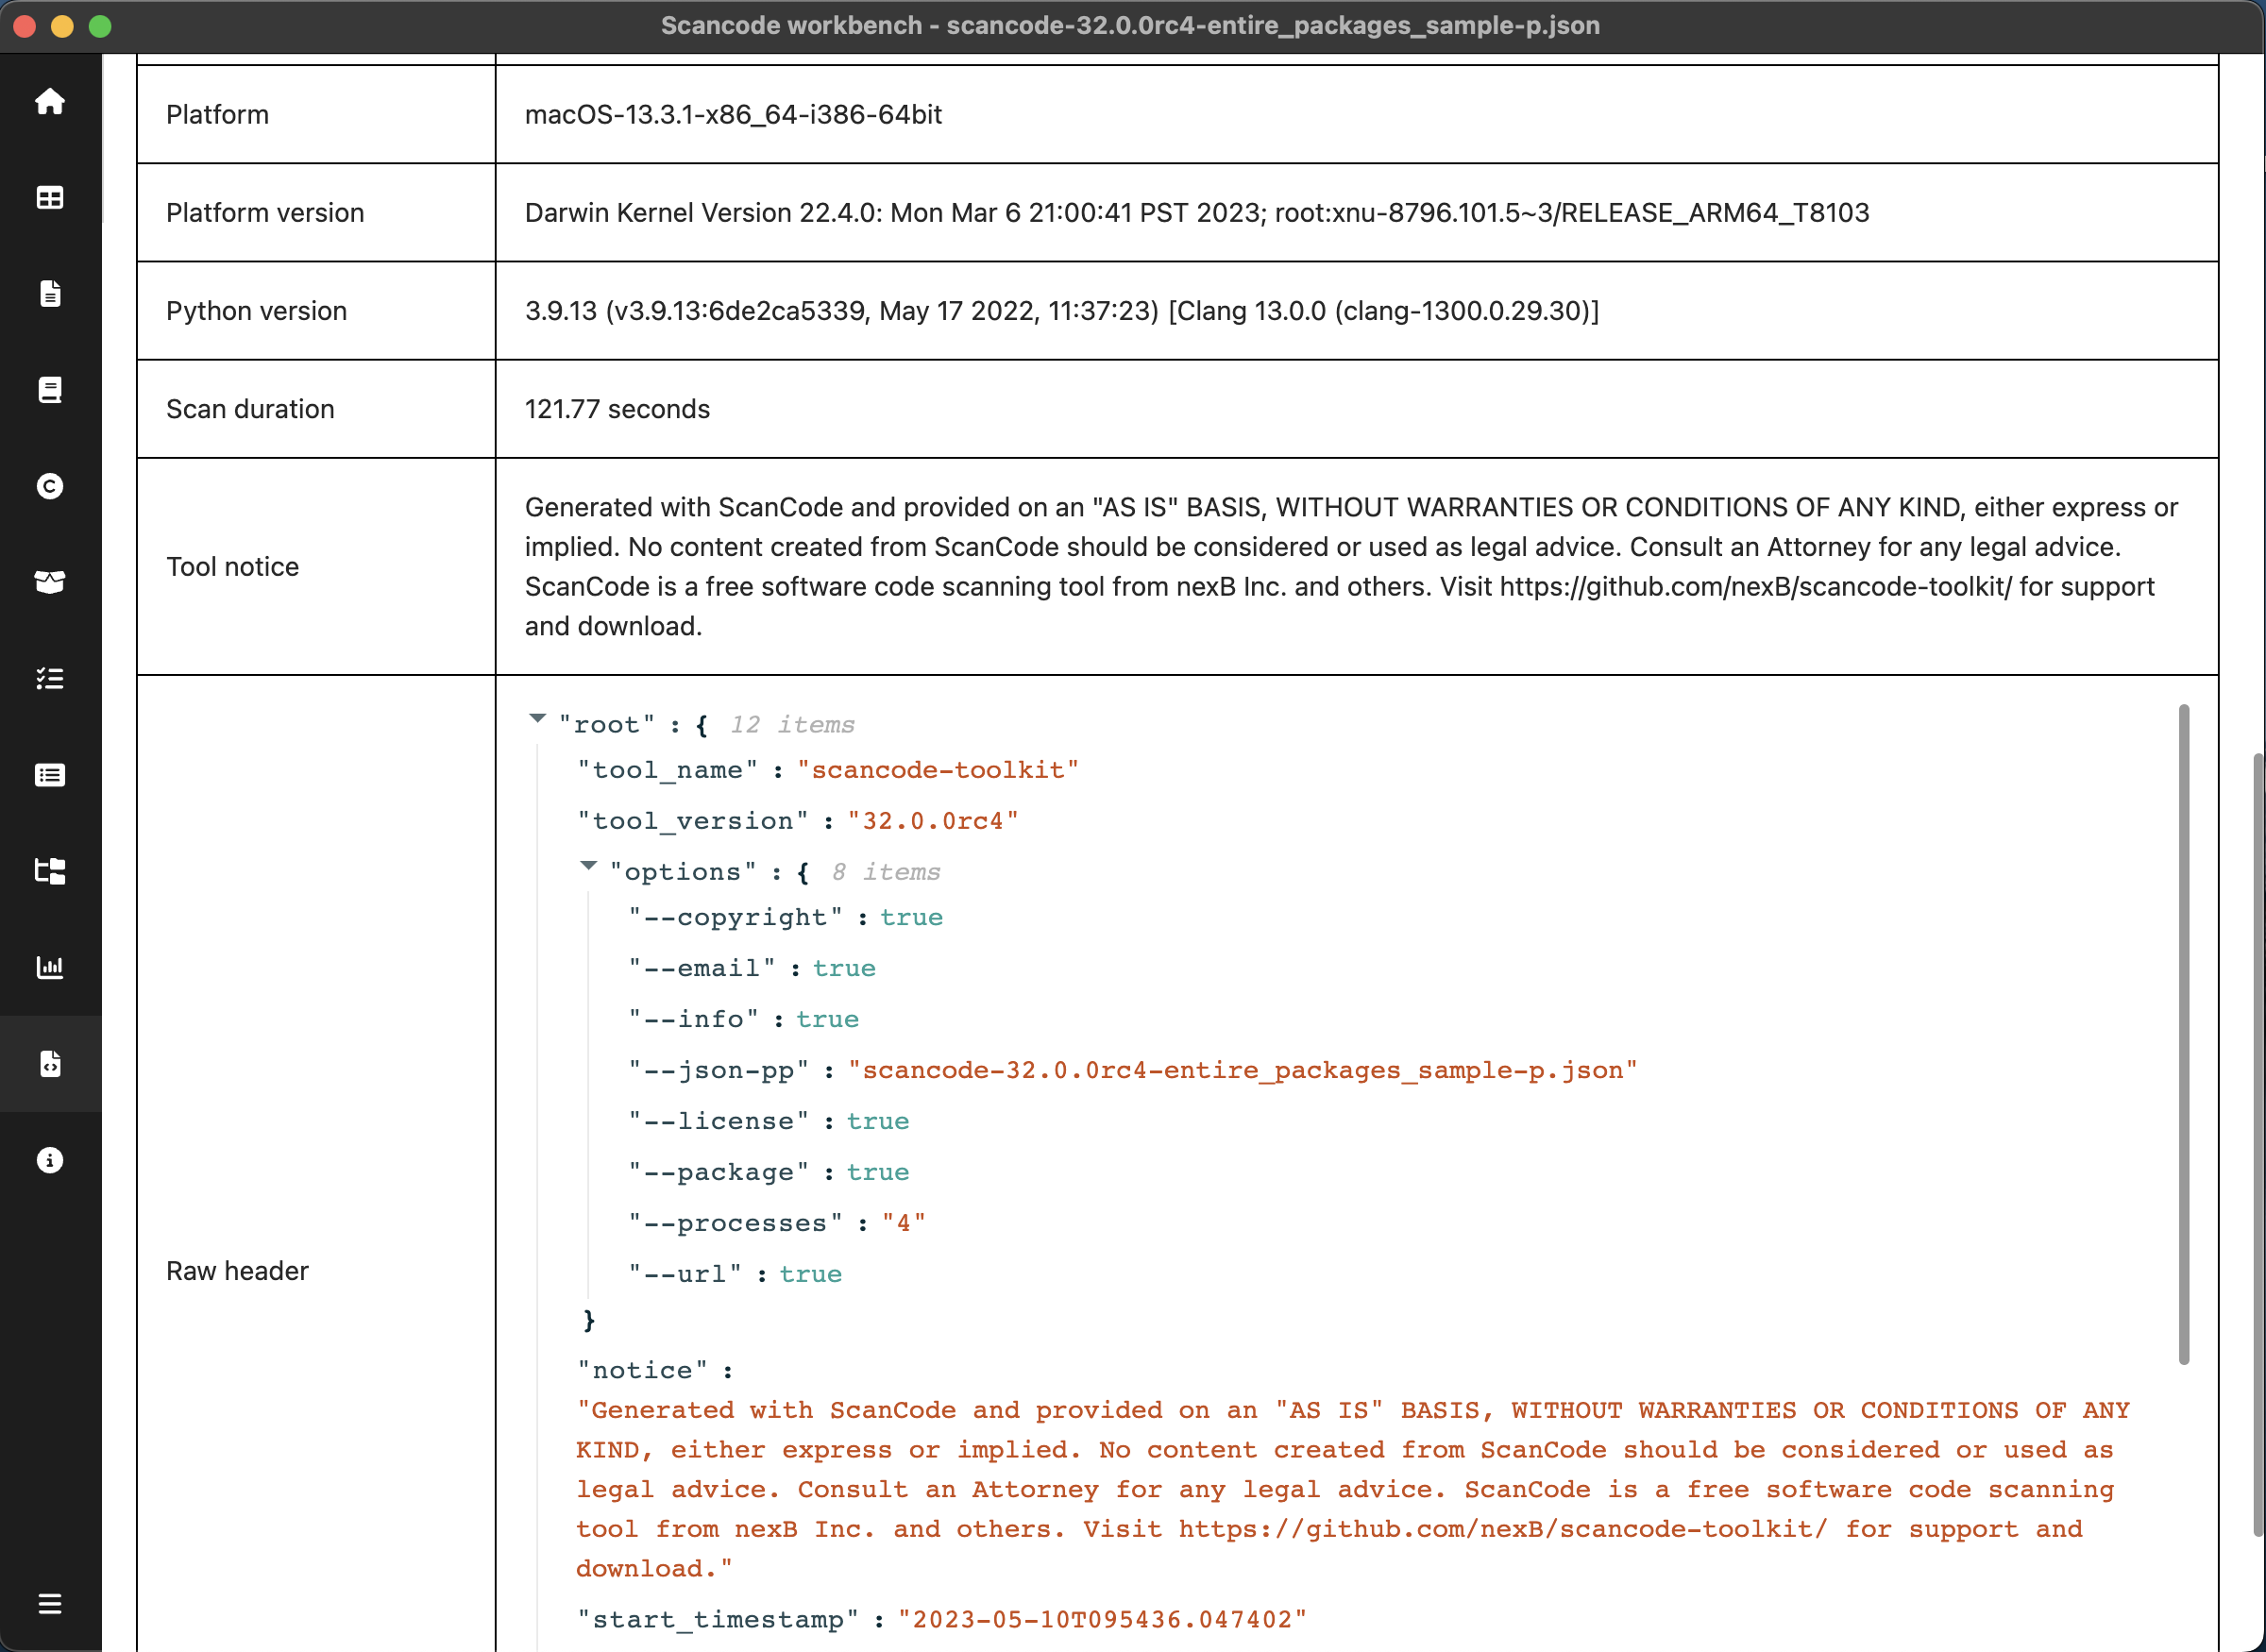
Task: Click the 121.77 seconds scan duration
Action: point(617,409)
